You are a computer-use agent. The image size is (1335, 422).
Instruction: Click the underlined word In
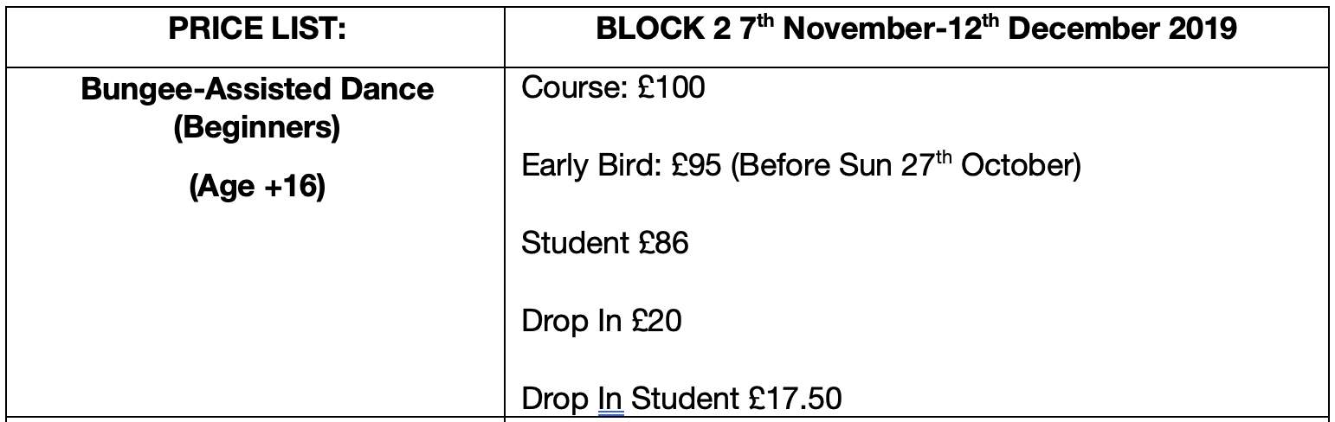point(610,399)
